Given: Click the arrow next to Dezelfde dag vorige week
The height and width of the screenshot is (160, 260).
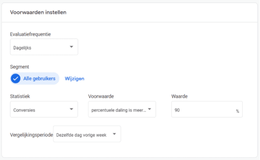Looking at the screenshot, I should coord(114,134).
